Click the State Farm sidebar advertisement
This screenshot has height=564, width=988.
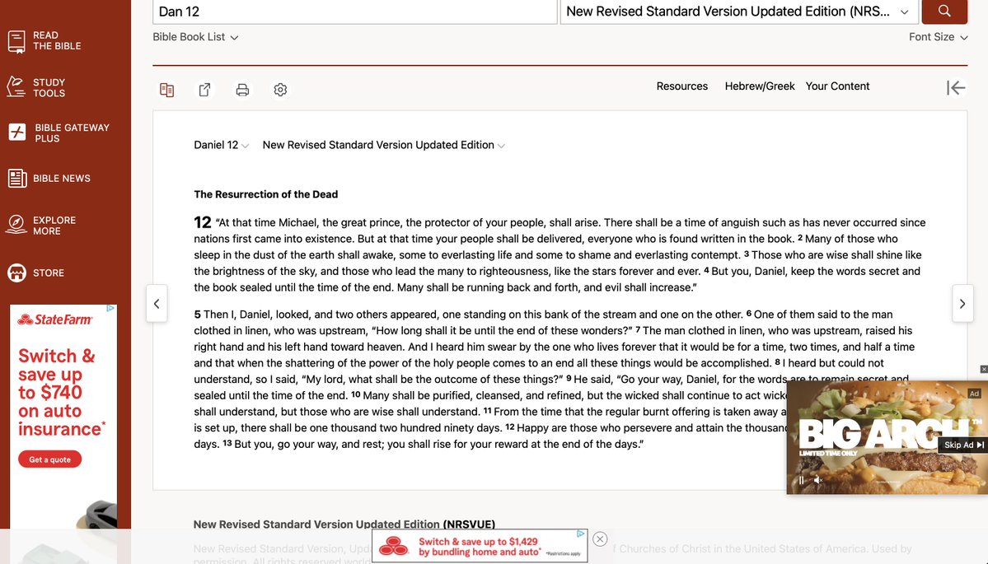63,417
